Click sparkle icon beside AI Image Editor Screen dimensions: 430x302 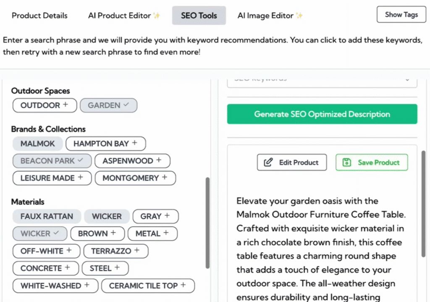(299, 16)
